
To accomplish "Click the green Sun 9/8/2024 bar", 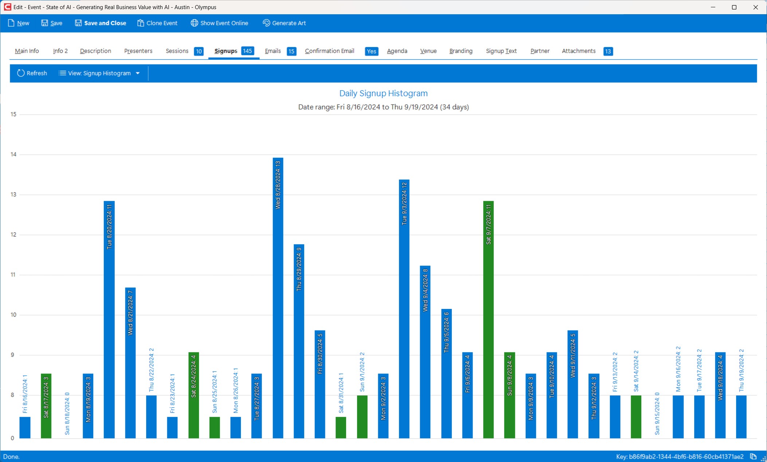I will [x=510, y=395].
